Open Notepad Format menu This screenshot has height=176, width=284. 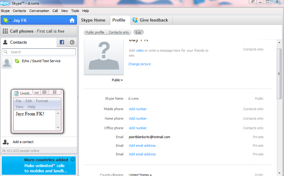tap(42, 101)
